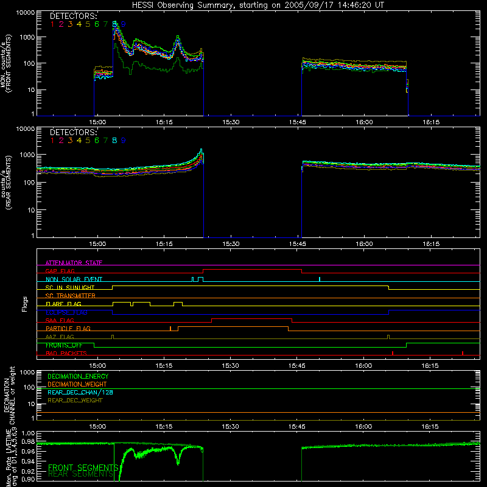Click the SC_TRANSMITTER flag label

coord(71,295)
